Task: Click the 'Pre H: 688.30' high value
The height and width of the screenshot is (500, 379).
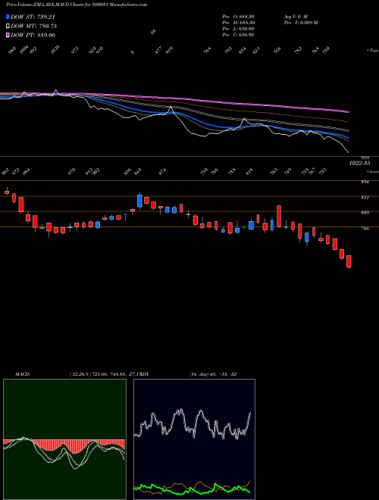Action: coord(238,22)
